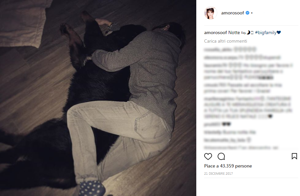The height and width of the screenshot is (196, 300).
Task: Click the blue verified badge beside amorosoof
Action: click(x=247, y=13)
